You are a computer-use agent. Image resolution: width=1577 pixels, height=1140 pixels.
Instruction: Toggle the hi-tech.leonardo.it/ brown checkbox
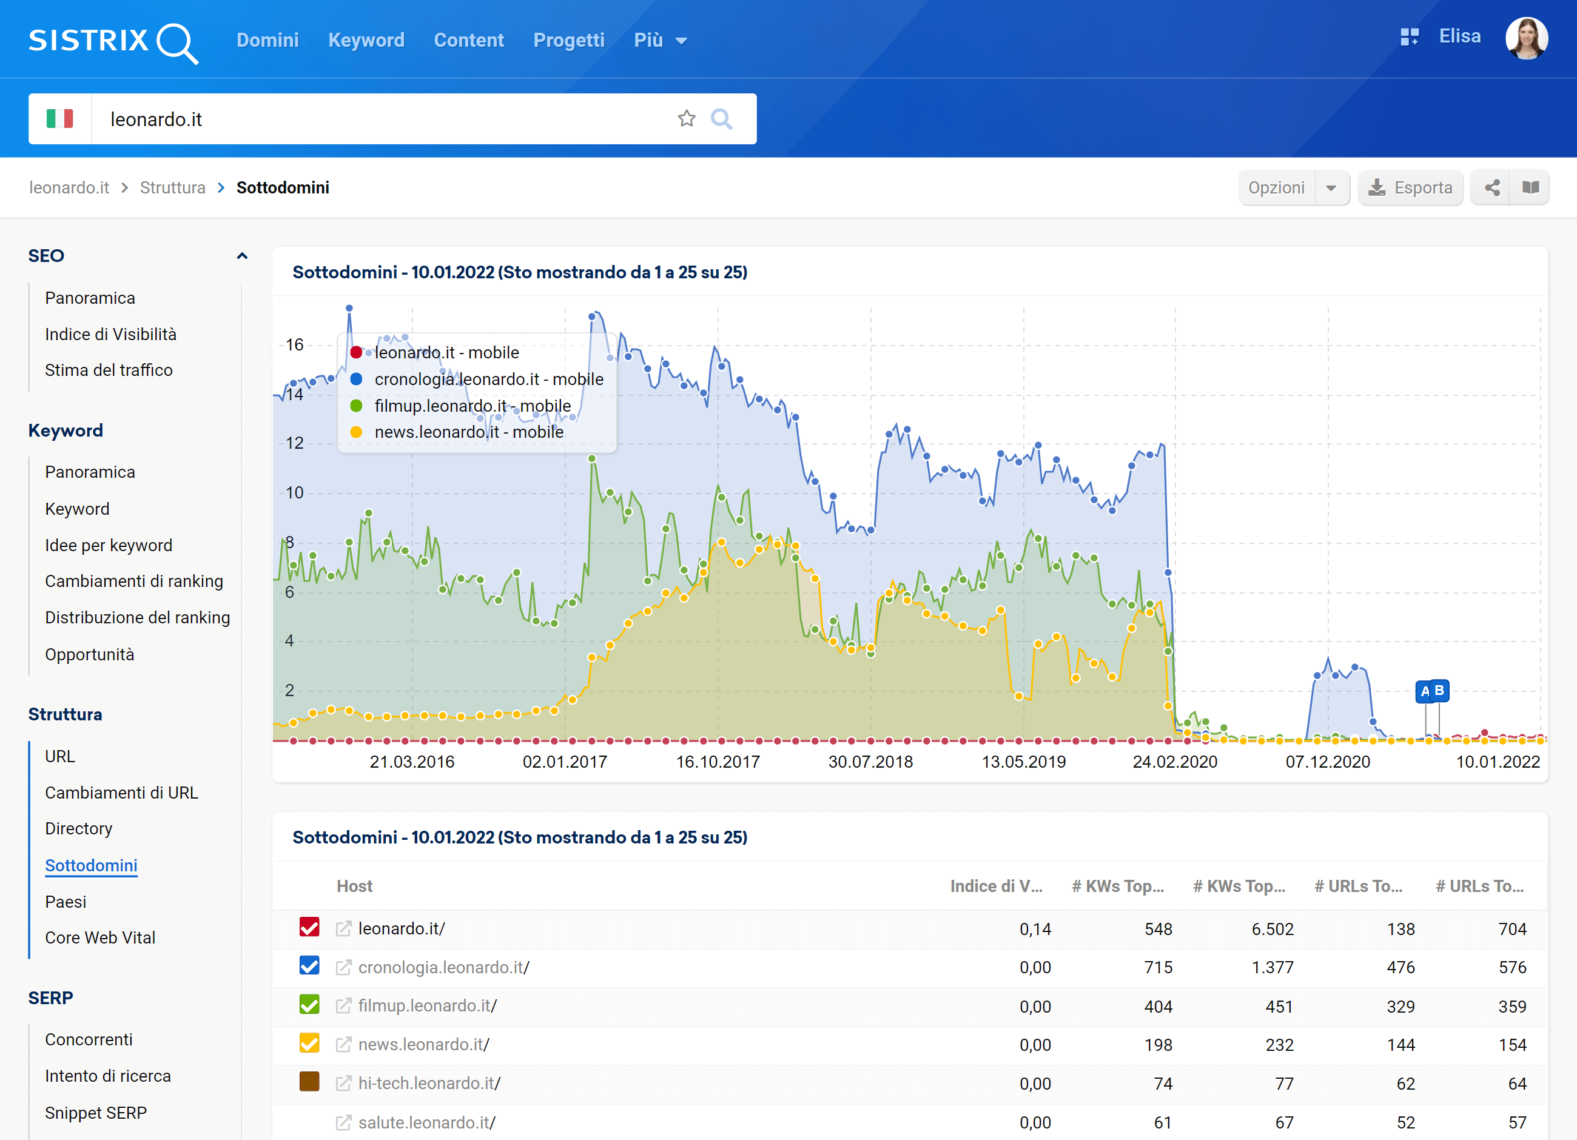click(x=309, y=1082)
